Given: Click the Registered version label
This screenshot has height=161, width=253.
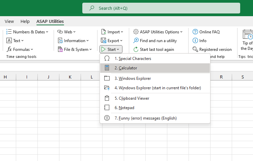Looking at the screenshot, I should pyautogui.click(x=216, y=50).
